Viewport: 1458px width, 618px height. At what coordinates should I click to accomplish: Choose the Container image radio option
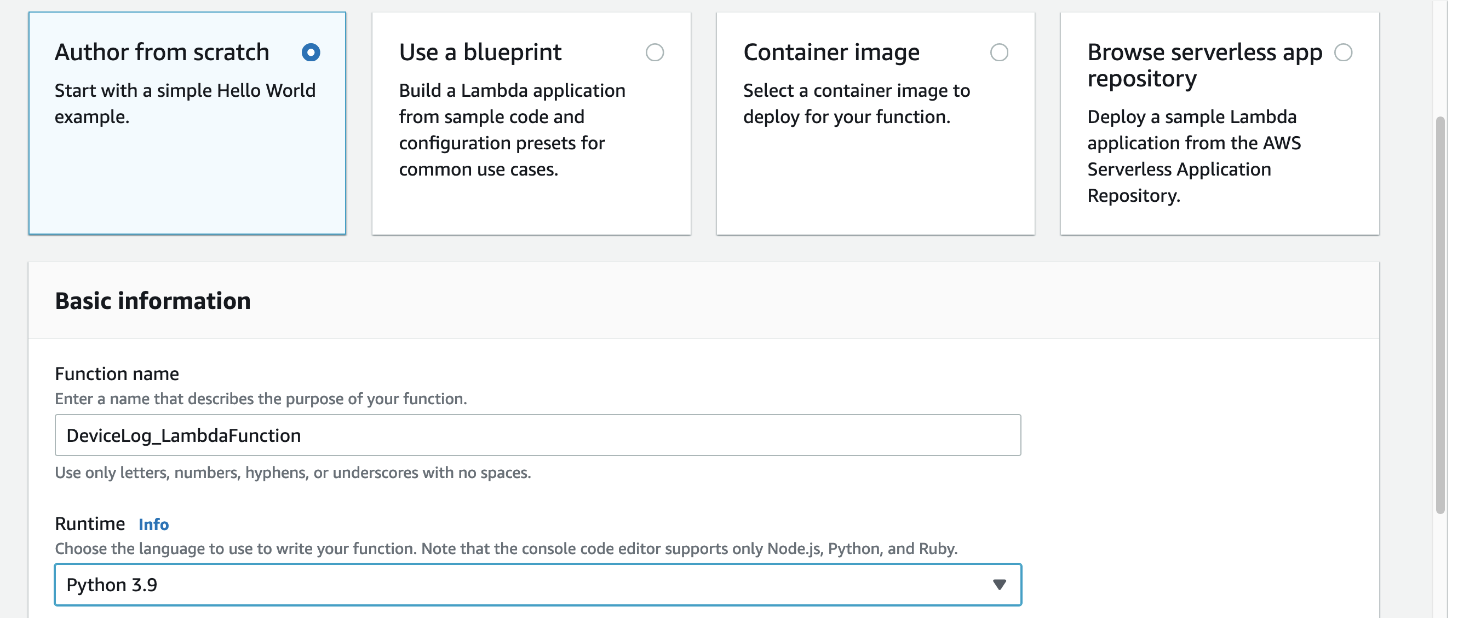998,53
